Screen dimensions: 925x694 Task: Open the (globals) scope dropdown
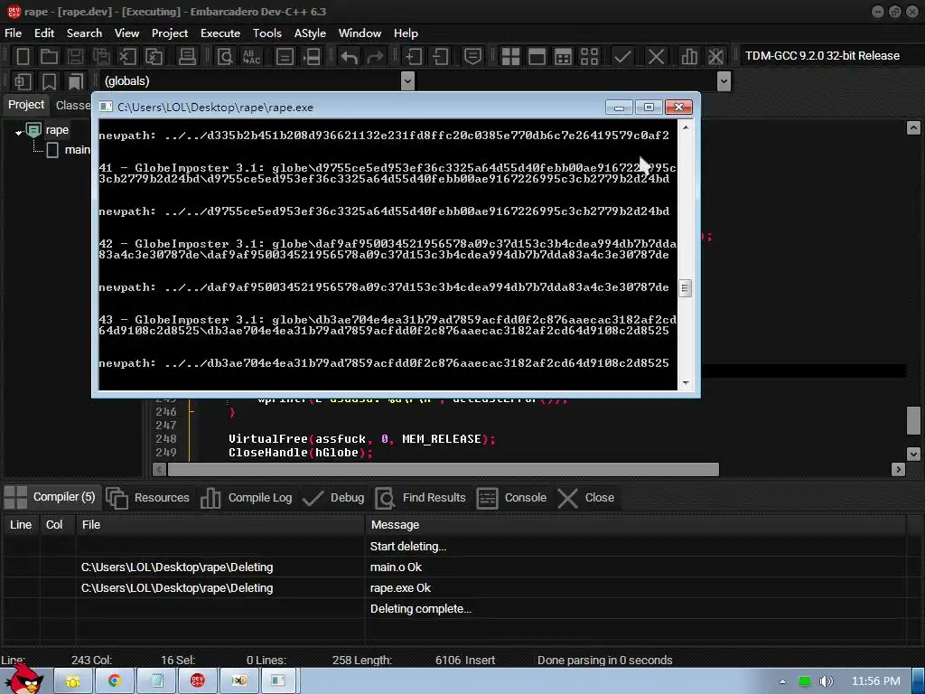coord(407,80)
